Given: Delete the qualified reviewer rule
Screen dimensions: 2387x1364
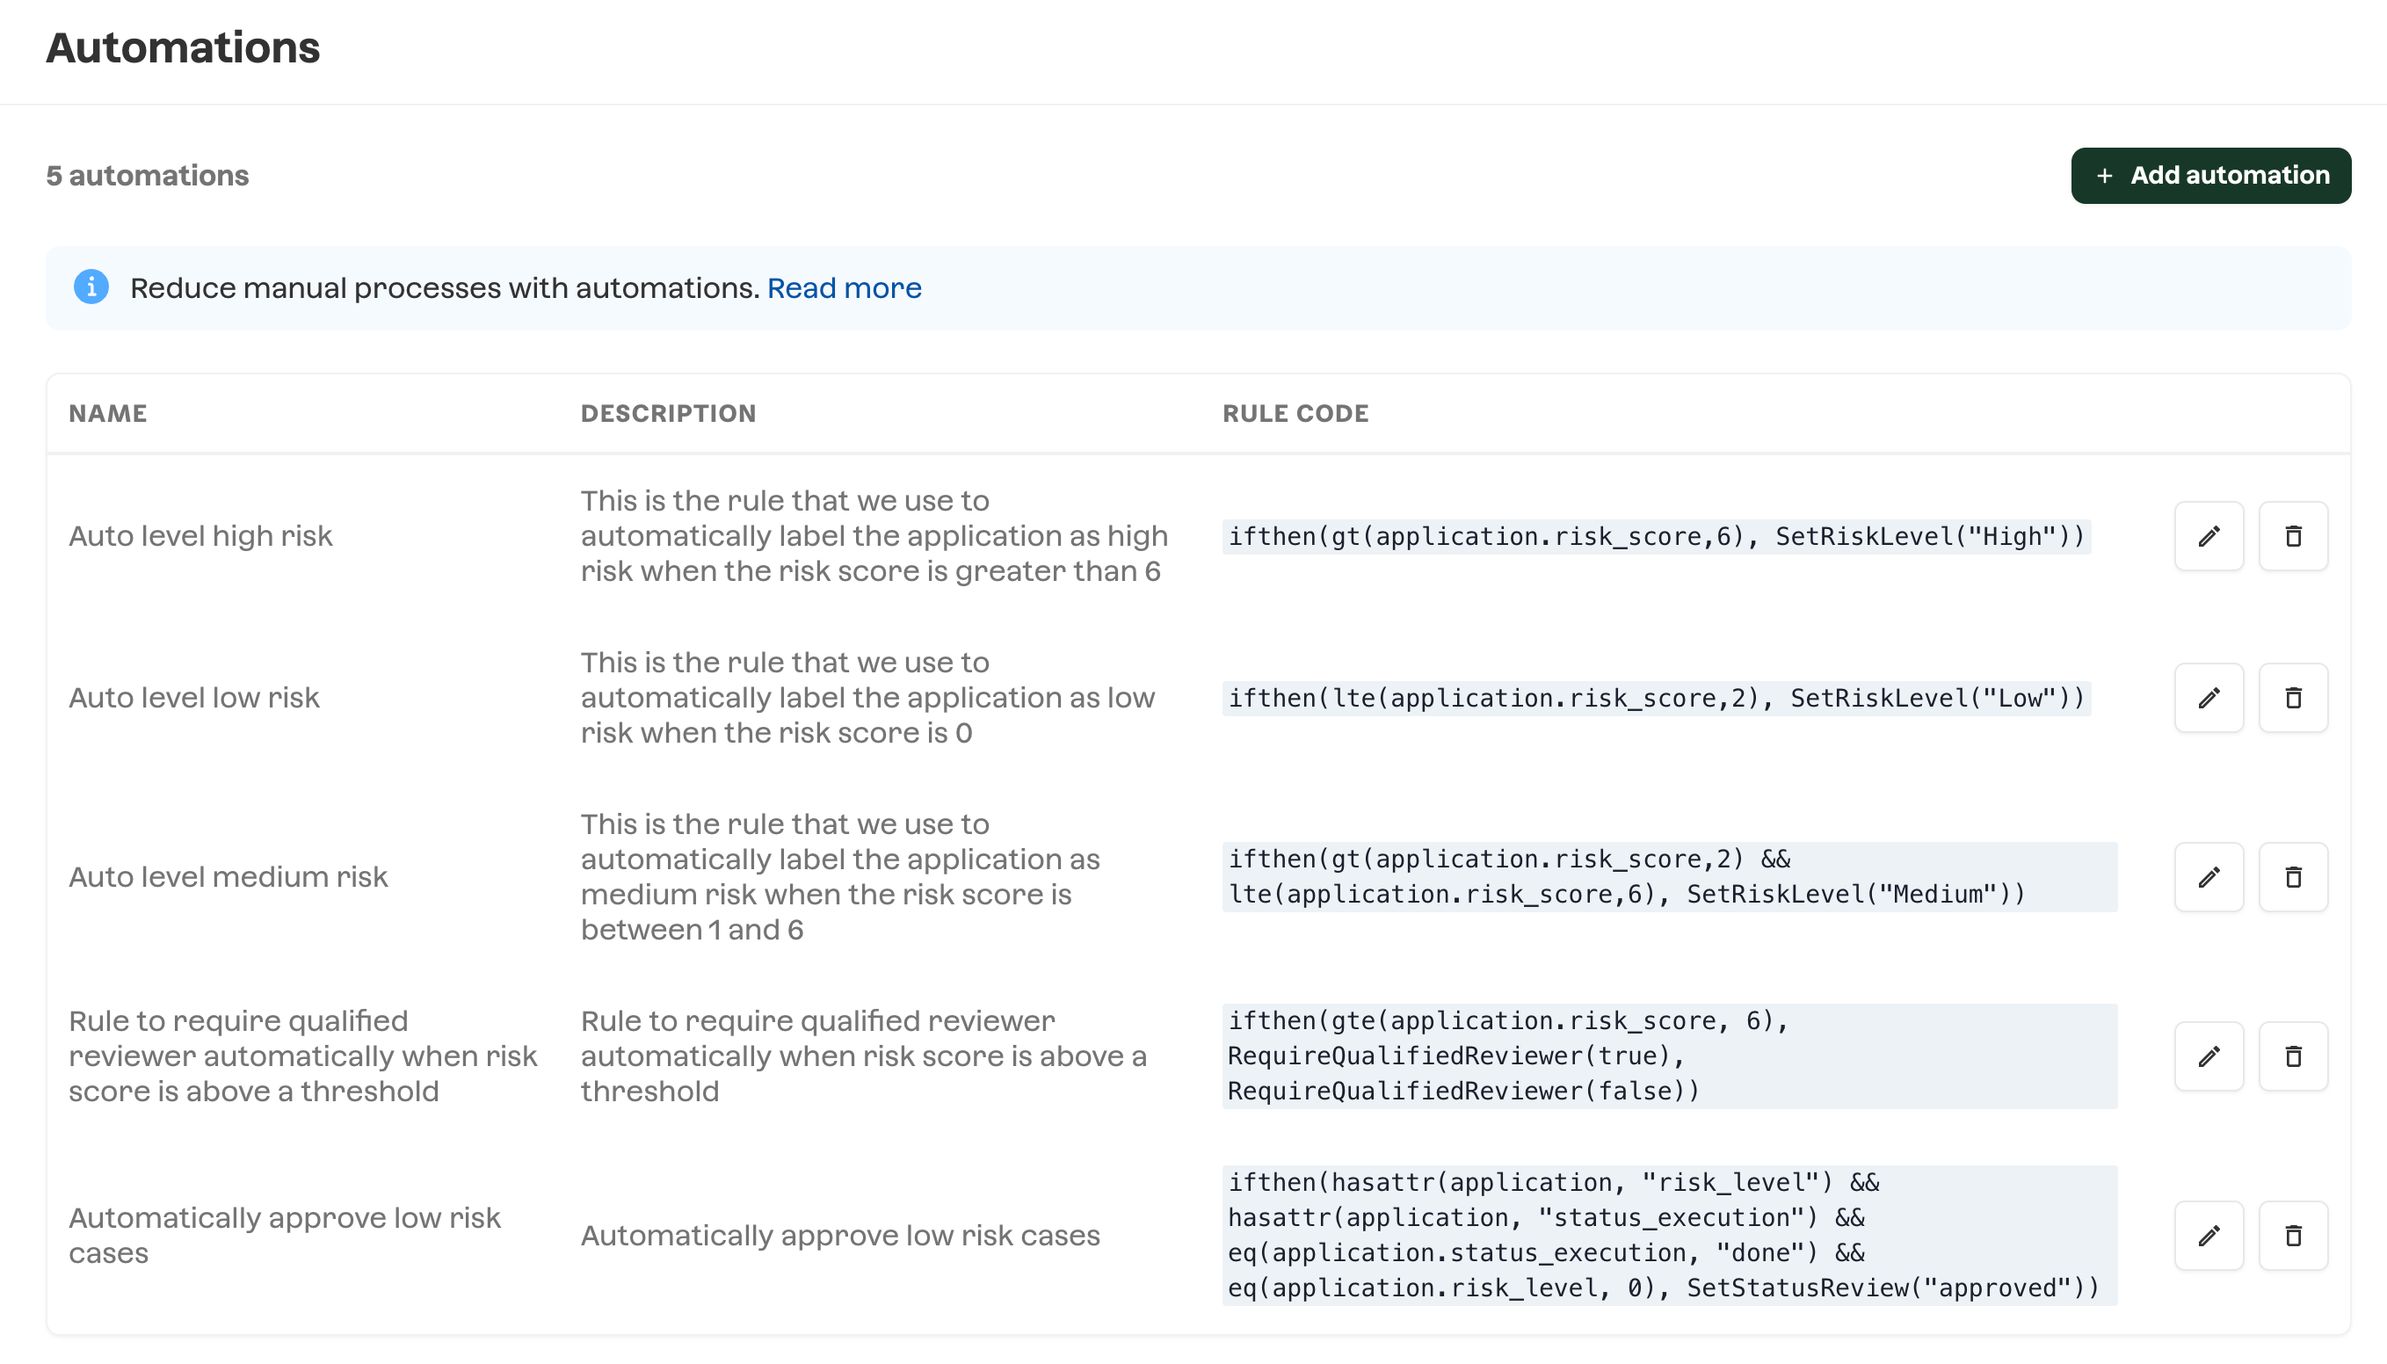Looking at the screenshot, I should click(2292, 1056).
